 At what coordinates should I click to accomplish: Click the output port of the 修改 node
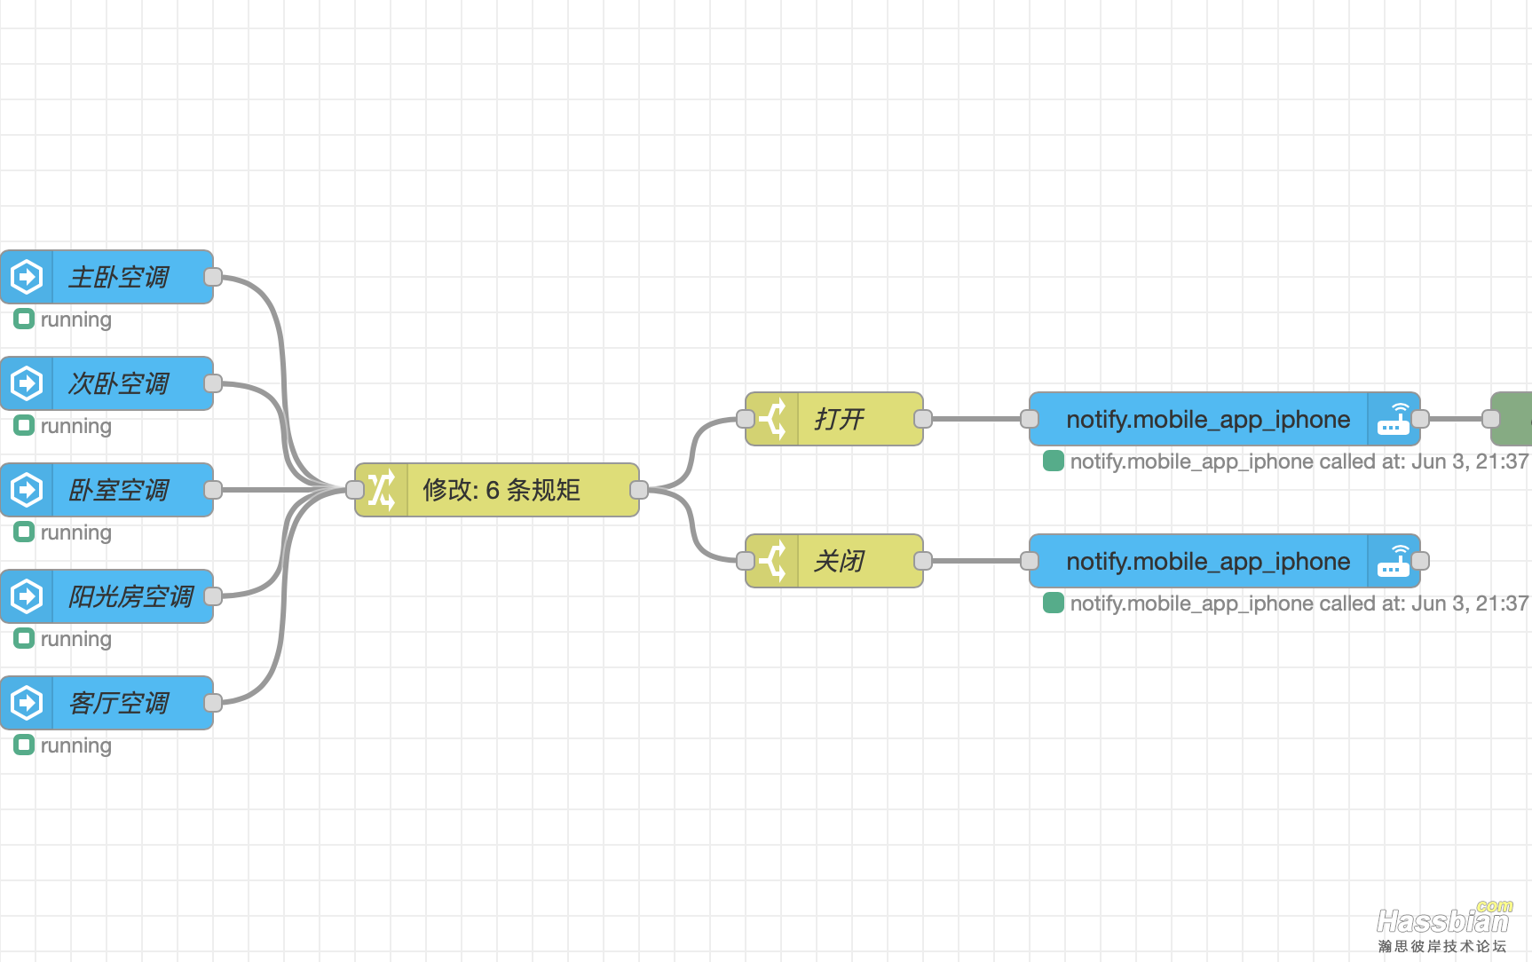639,490
